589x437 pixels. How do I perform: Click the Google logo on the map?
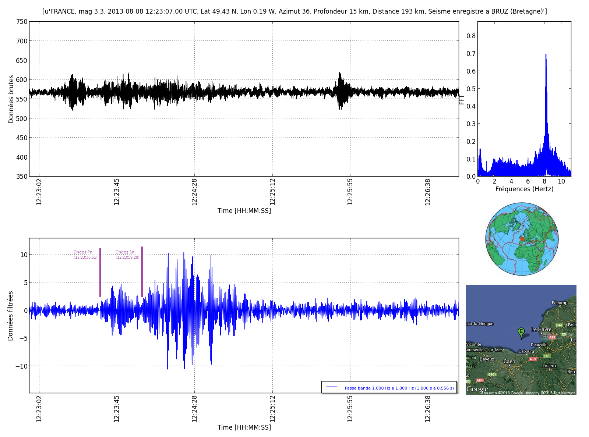(477, 389)
